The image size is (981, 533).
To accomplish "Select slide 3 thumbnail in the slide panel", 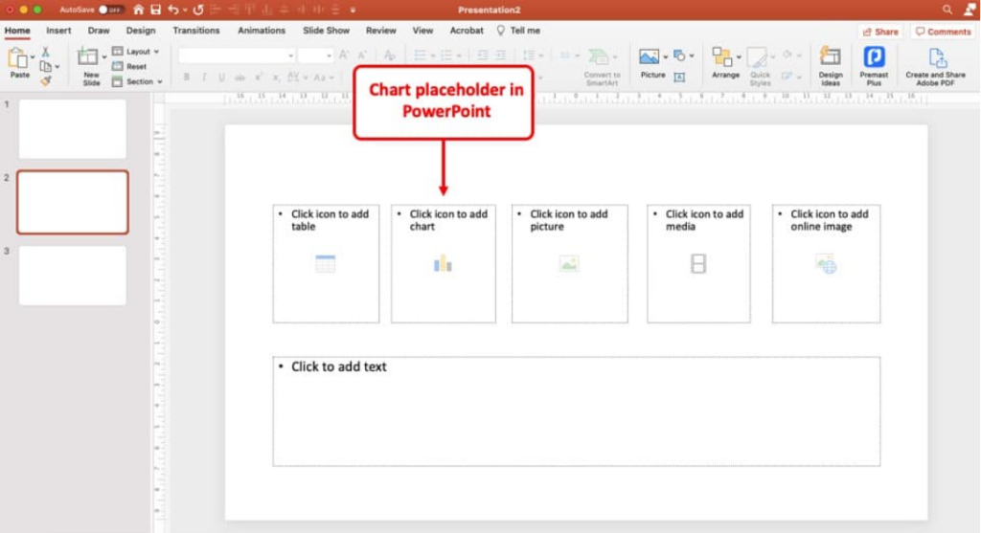I will click(x=73, y=276).
